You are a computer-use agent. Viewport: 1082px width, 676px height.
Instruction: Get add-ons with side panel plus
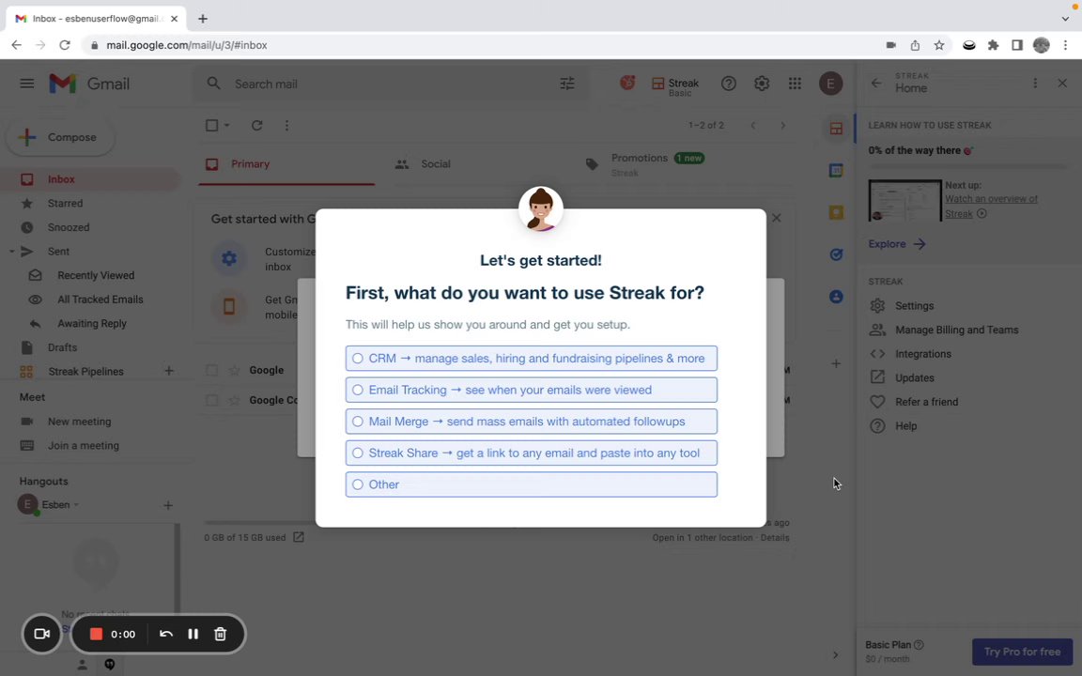(x=836, y=363)
